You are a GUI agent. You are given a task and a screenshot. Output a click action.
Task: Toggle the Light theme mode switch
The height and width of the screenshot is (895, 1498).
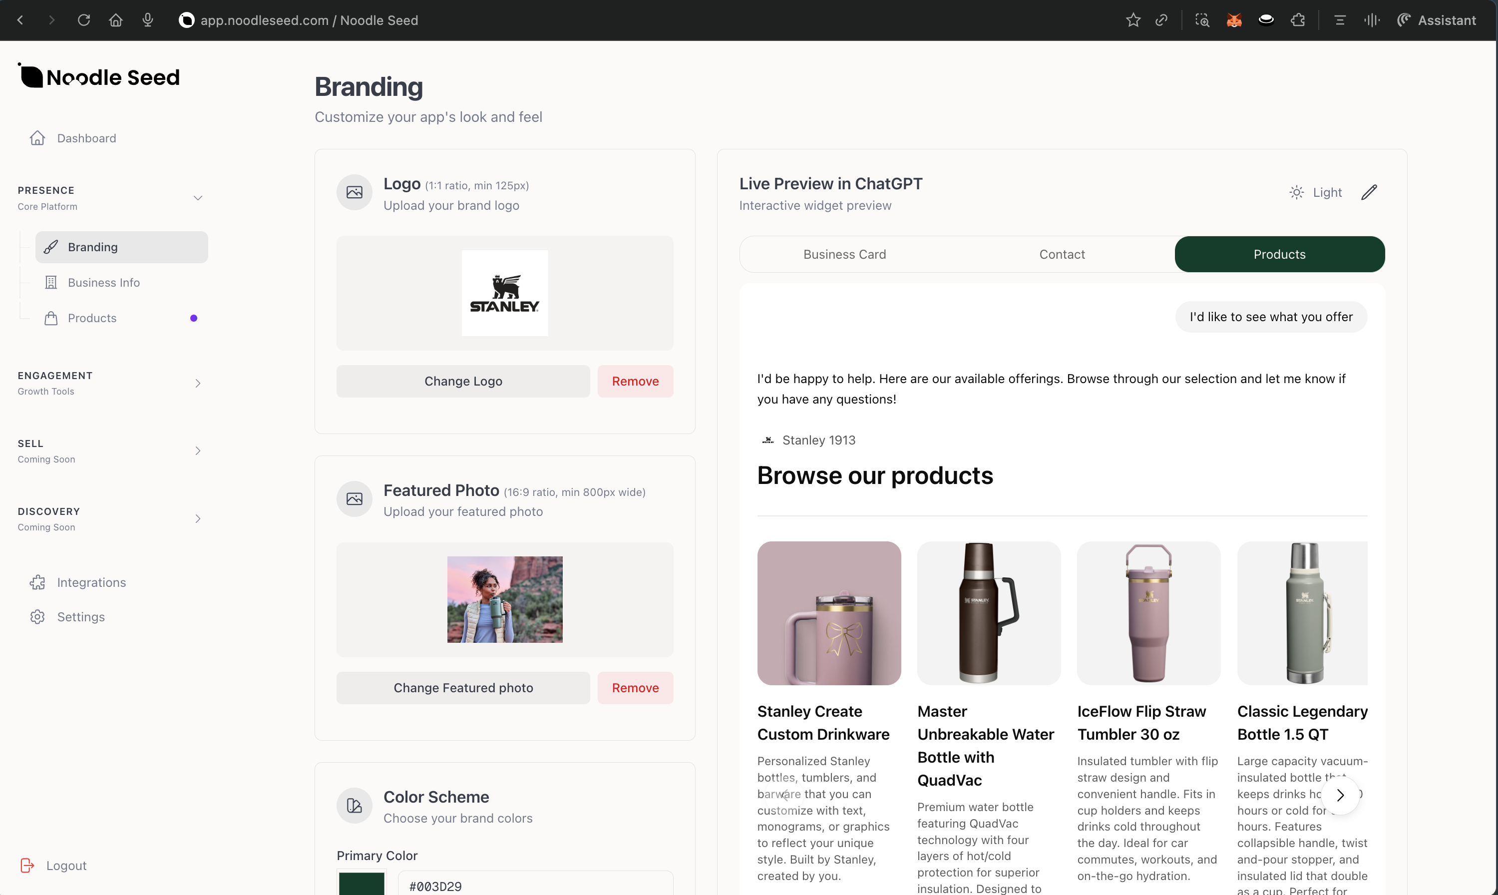(x=1316, y=192)
